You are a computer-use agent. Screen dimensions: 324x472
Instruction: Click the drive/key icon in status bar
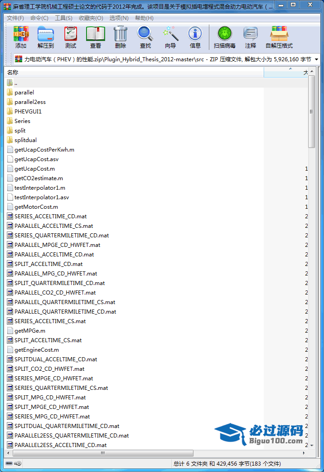click(x=14, y=463)
